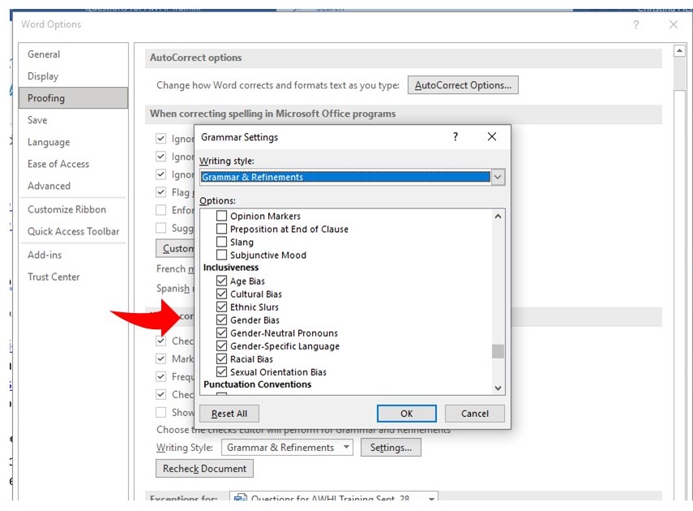This screenshot has height=511, width=693.
Task: Toggle the Suggest checkbox in spelling options
Action: [x=160, y=228]
